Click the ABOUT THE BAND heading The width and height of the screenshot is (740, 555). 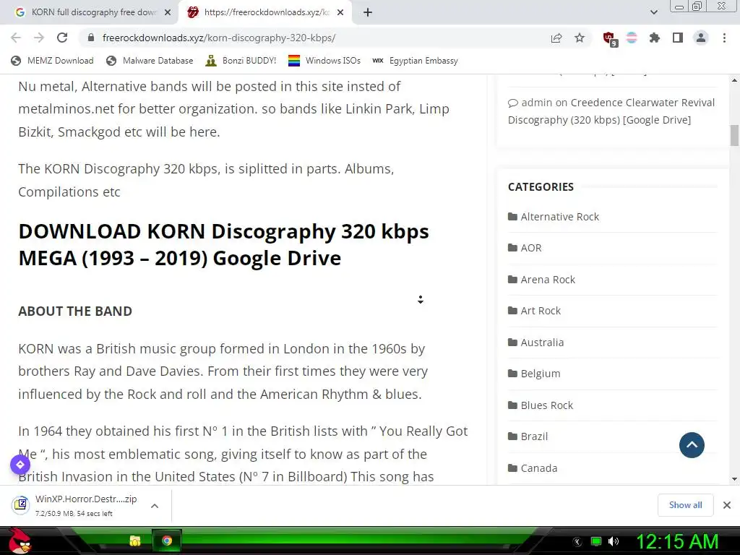coord(75,311)
